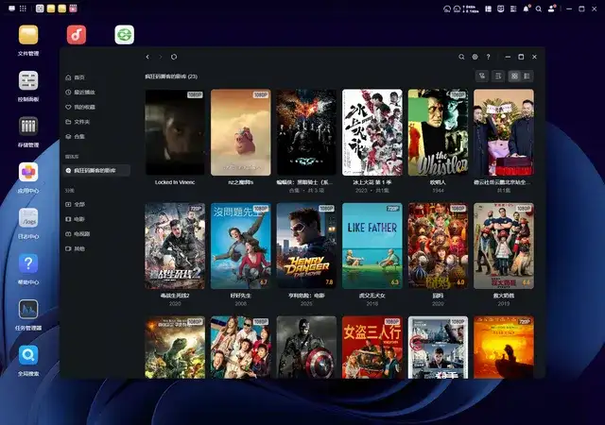Open 全局搜索 global search desktop icon
The width and height of the screenshot is (605, 425).
click(x=28, y=361)
